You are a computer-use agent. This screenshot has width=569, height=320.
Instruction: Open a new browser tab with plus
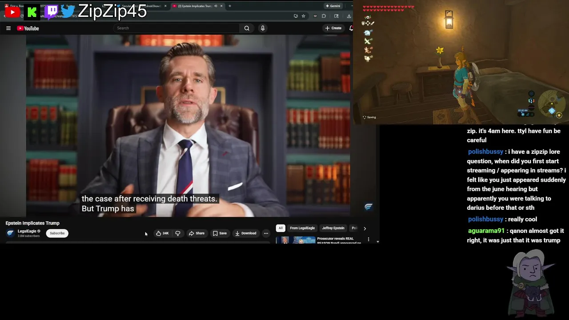(229, 6)
